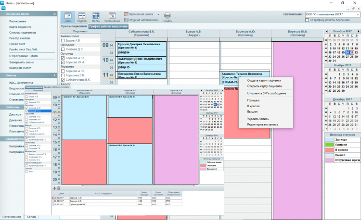The width and height of the screenshot is (361, 220).
Task: Open the Расписание toolbar icon
Action: 112,17
